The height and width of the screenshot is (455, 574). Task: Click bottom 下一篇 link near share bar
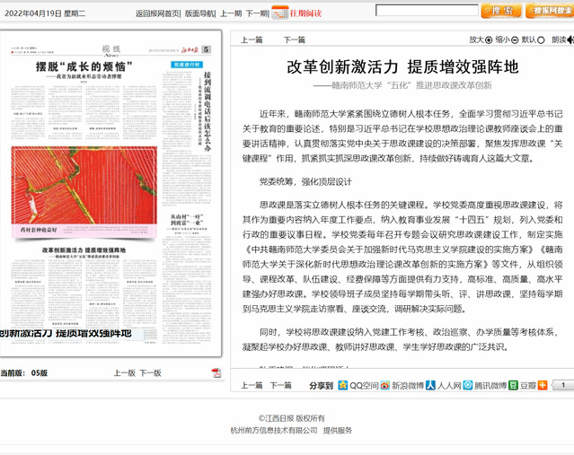pyautogui.click(x=281, y=386)
